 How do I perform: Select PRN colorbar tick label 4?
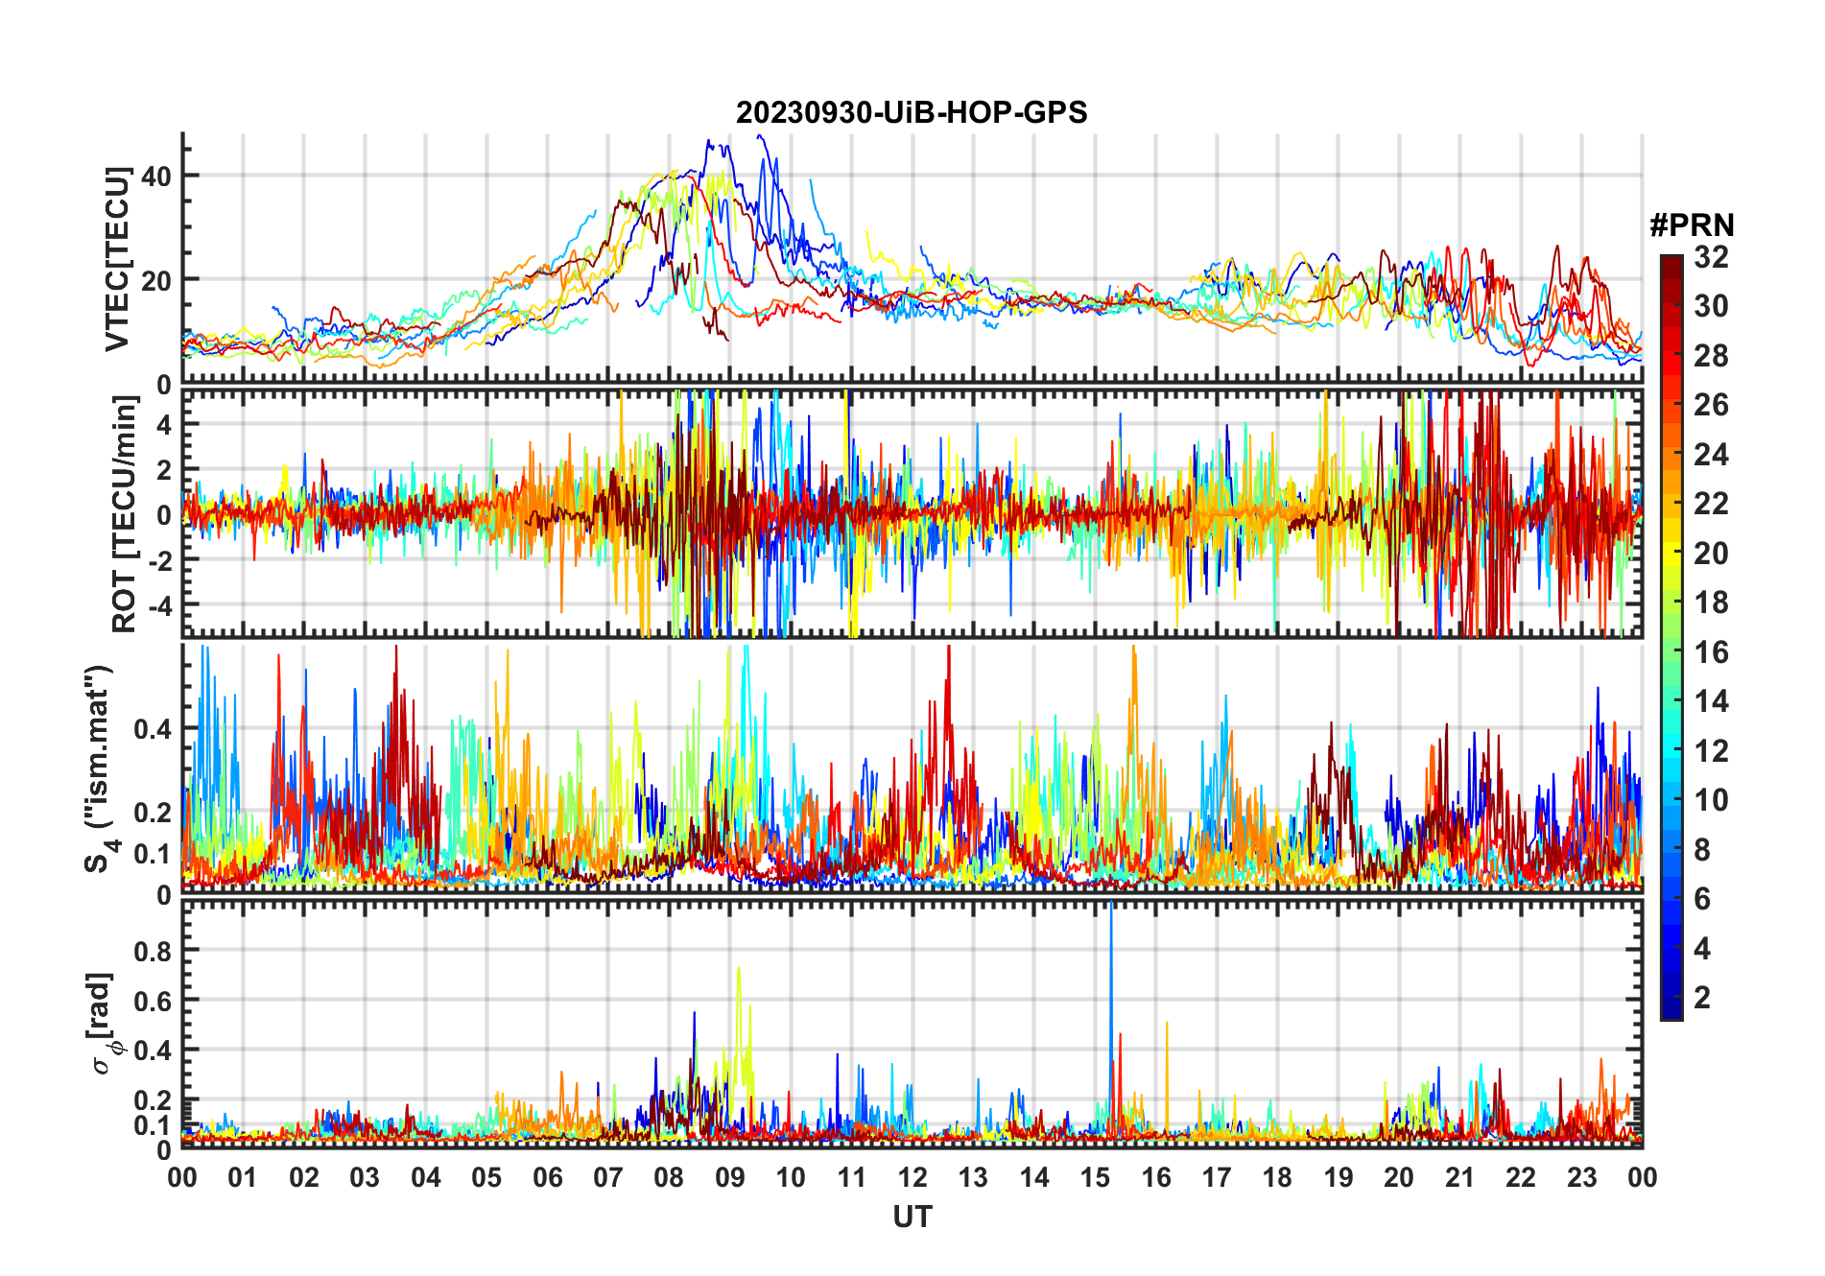pyautogui.click(x=1702, y=949)
